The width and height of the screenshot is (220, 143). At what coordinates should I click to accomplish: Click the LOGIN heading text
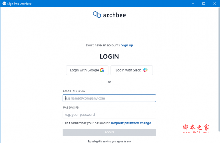[x=109, y=57]
